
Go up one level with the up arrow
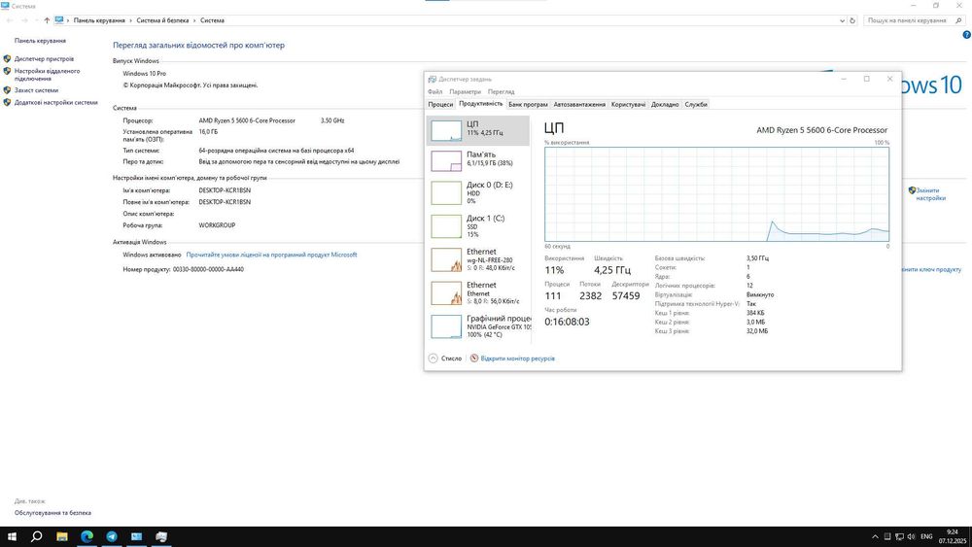coord(47,20)
